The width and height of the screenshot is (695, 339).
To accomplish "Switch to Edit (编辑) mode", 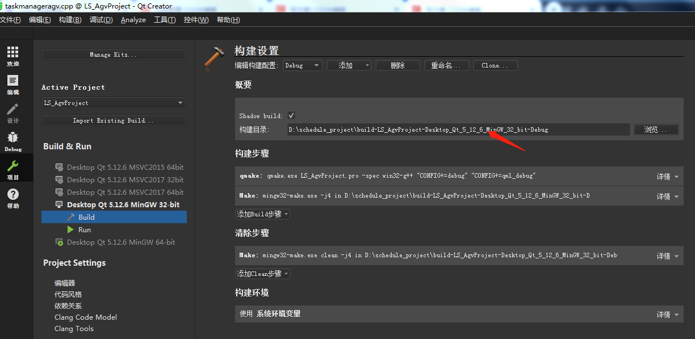I will [12, 84].
